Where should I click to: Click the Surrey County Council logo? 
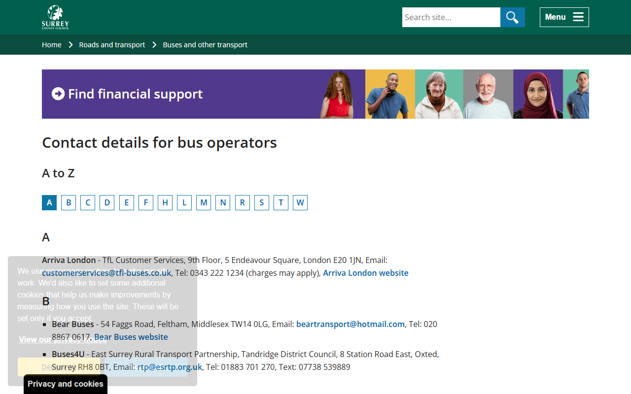click(x=55, y=17)
